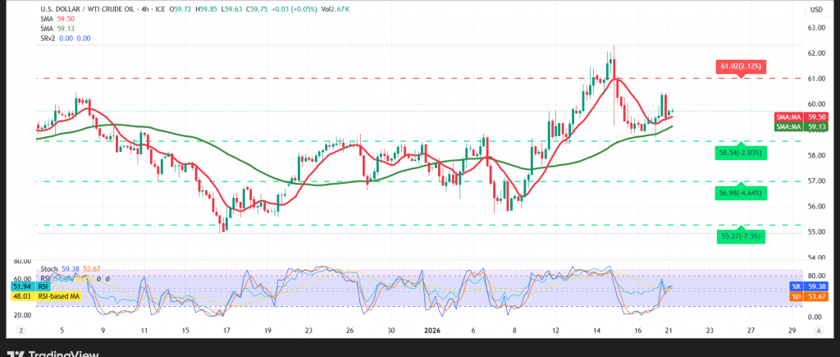Toggle auto-scale 'A' button
Image resolution: width=840 pixels, height=357 pixels.
click(819, 329)
